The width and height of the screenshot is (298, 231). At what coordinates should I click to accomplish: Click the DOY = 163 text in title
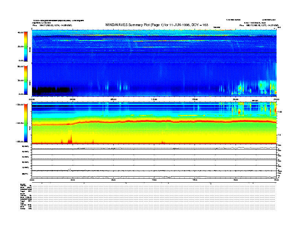point(200,25)
